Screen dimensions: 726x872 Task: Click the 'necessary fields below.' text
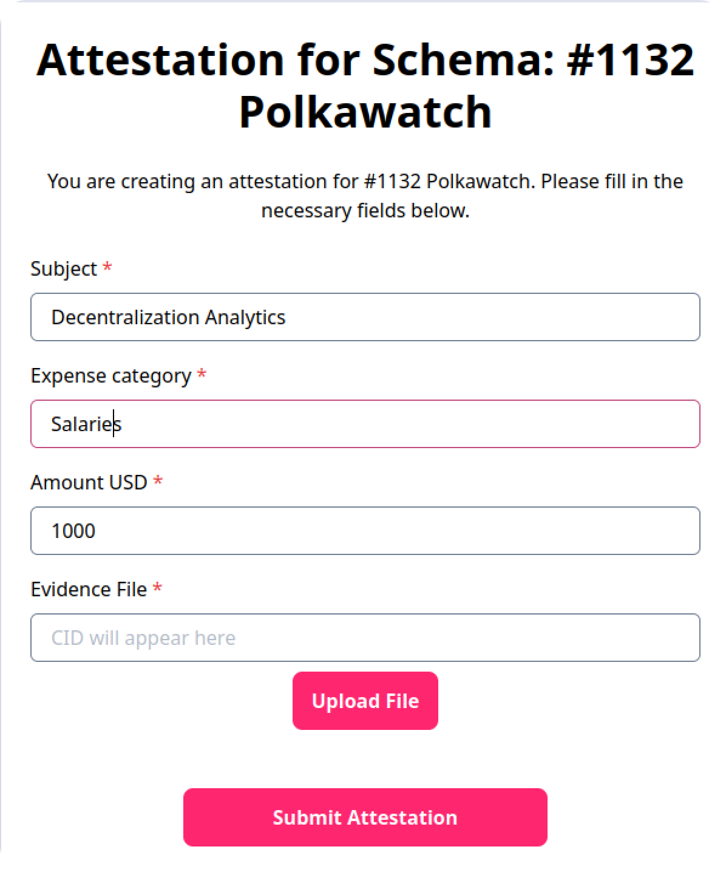(365, 211)
